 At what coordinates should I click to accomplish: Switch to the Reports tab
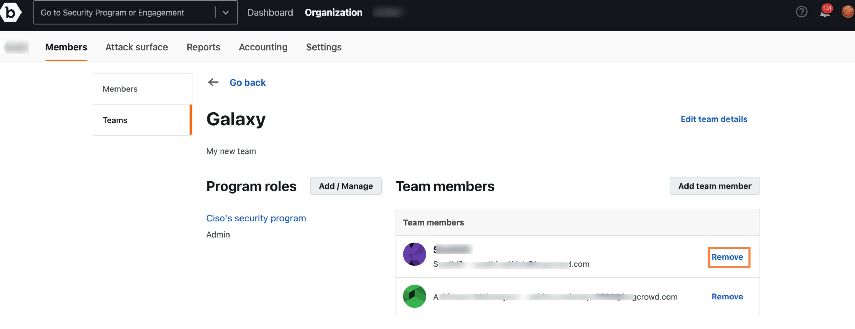[203, 46]
